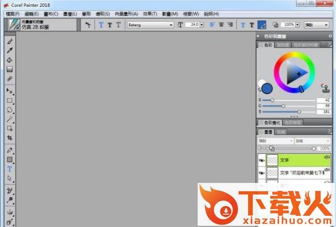The height and width of the screenshot is (227, 336).
Task: Select the Lasso tool
Action: pyautogui.click(x=10, y=110)
